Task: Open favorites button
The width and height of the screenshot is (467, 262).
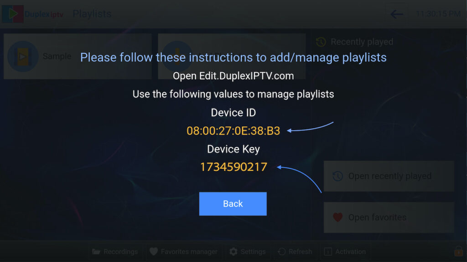Action: [389, 217]
